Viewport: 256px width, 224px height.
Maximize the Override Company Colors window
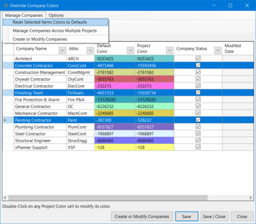point(230,5)
